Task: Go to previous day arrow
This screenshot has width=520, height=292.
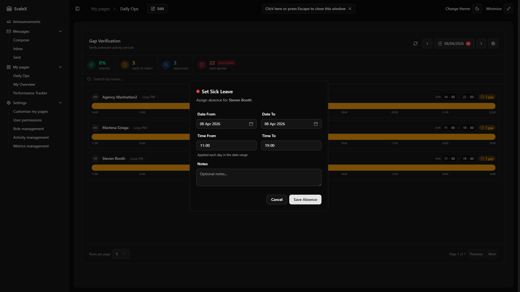Action: [x=427, y=44]
